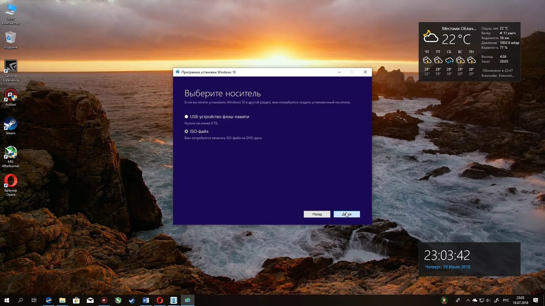Open GeForce Experience application
Screen dimensions: 545x306
(x=11, y=71)
